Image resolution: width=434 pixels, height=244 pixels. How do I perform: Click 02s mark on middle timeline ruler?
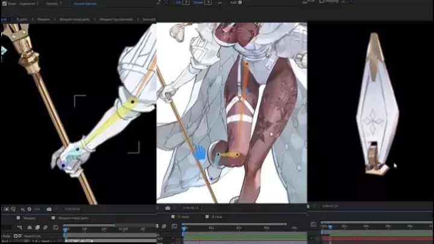(x=239, y=228)
